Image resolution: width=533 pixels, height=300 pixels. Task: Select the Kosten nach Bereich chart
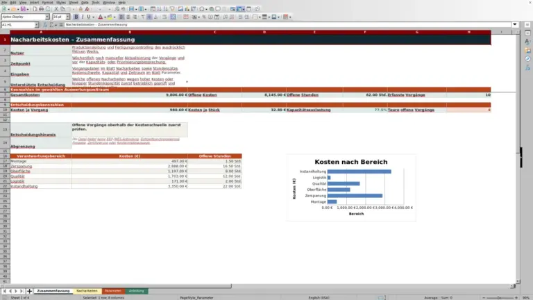[351, 187]
